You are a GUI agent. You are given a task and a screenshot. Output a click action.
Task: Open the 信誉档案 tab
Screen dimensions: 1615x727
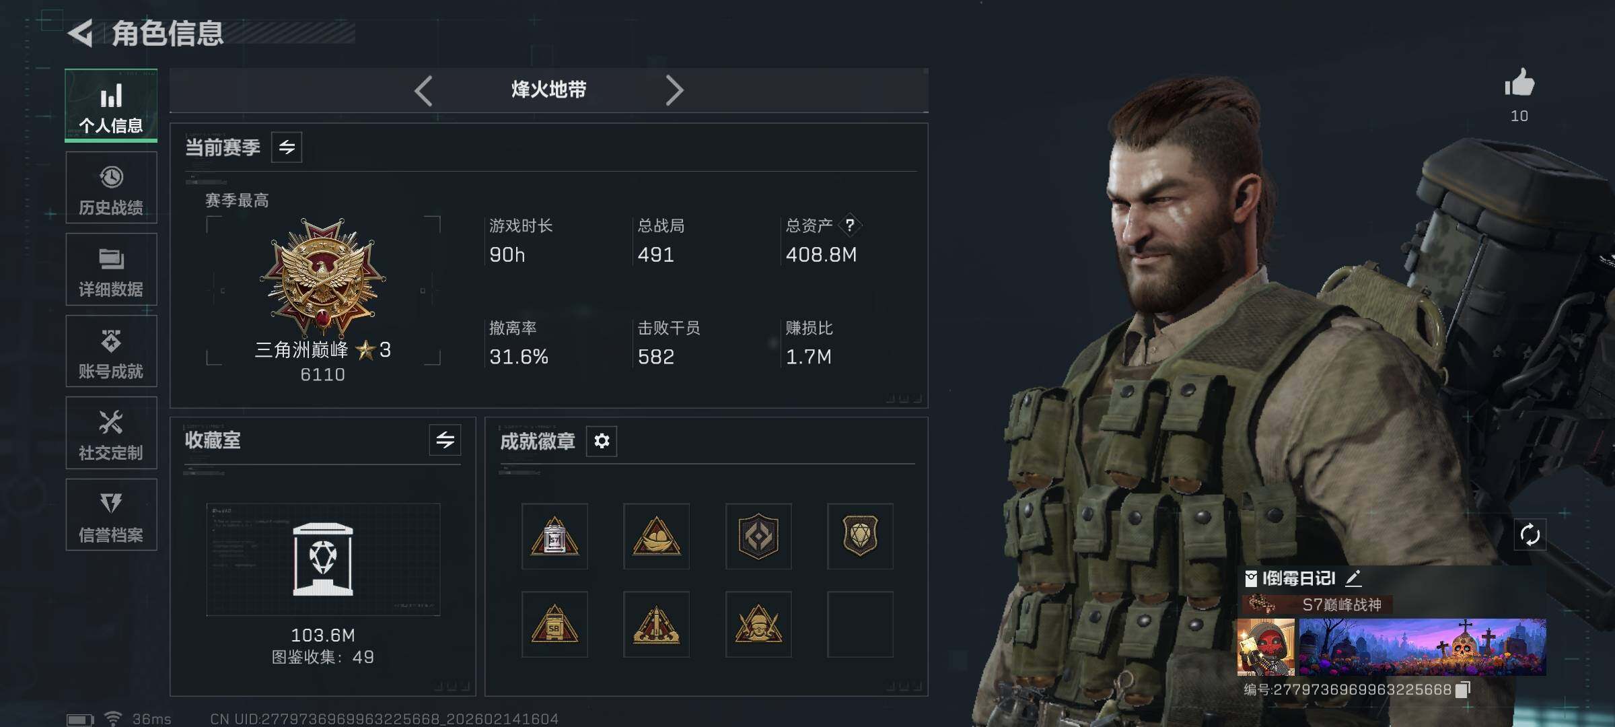click(x=111, y=515)
